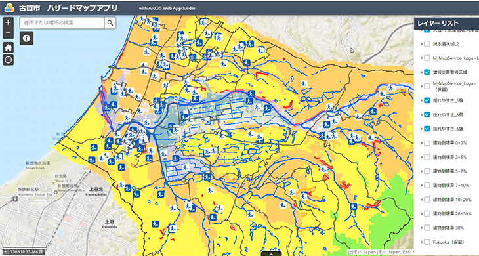Viewport: 479px width, 256px height.
Task: Check the 建物倒壊率 0~3% layer
Action: point(427,142)
